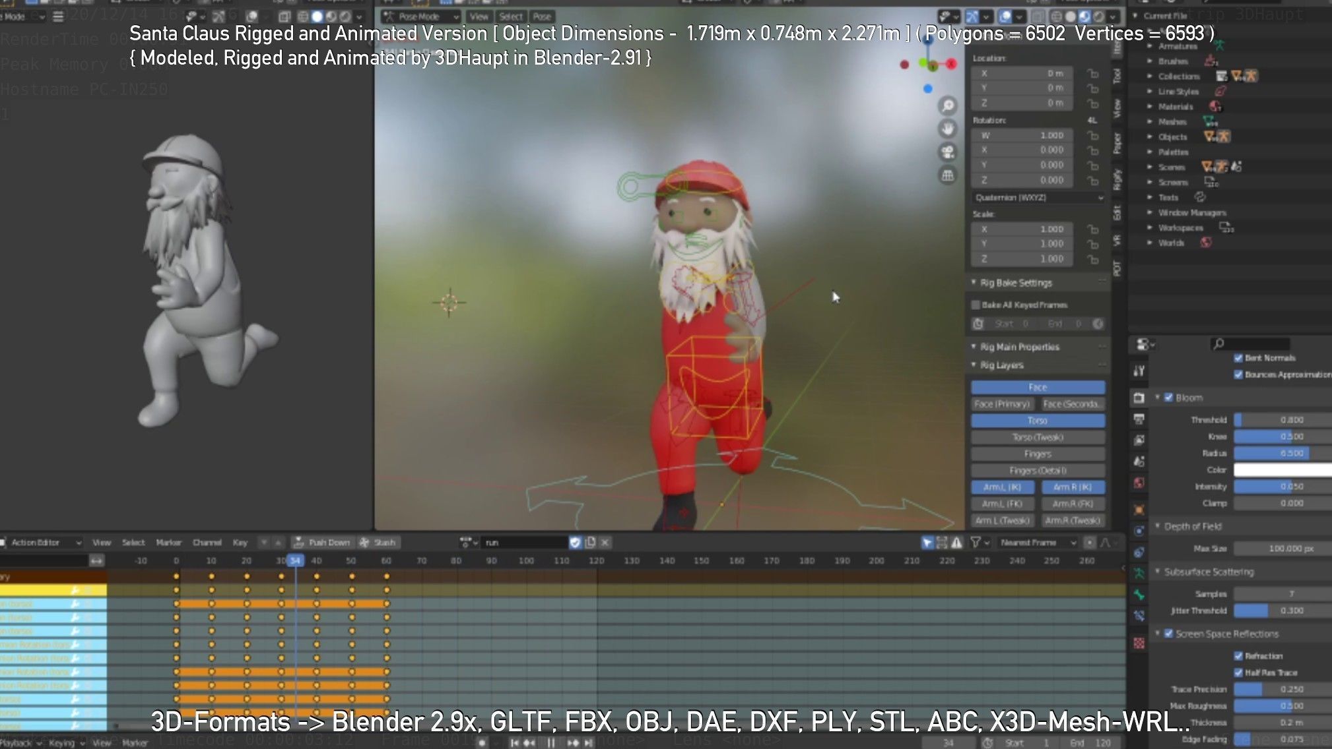Open the Nearest Frame snapping dropdown

pos(1038,542)
